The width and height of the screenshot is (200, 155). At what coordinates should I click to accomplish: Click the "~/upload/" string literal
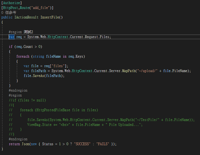pyautogui.click(x=147, y=71)
